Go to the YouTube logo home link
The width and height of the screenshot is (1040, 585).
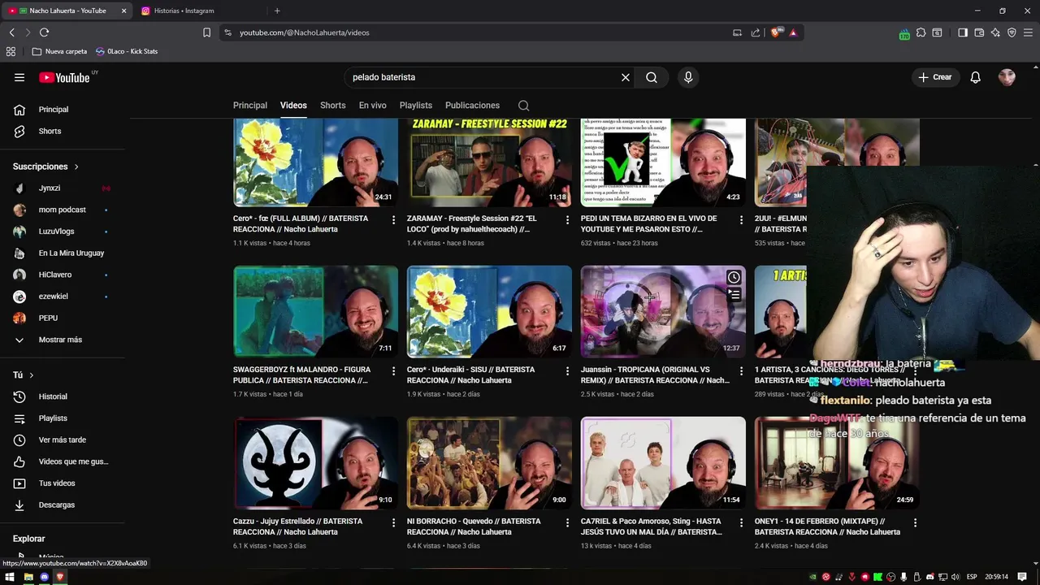point(64,77)
